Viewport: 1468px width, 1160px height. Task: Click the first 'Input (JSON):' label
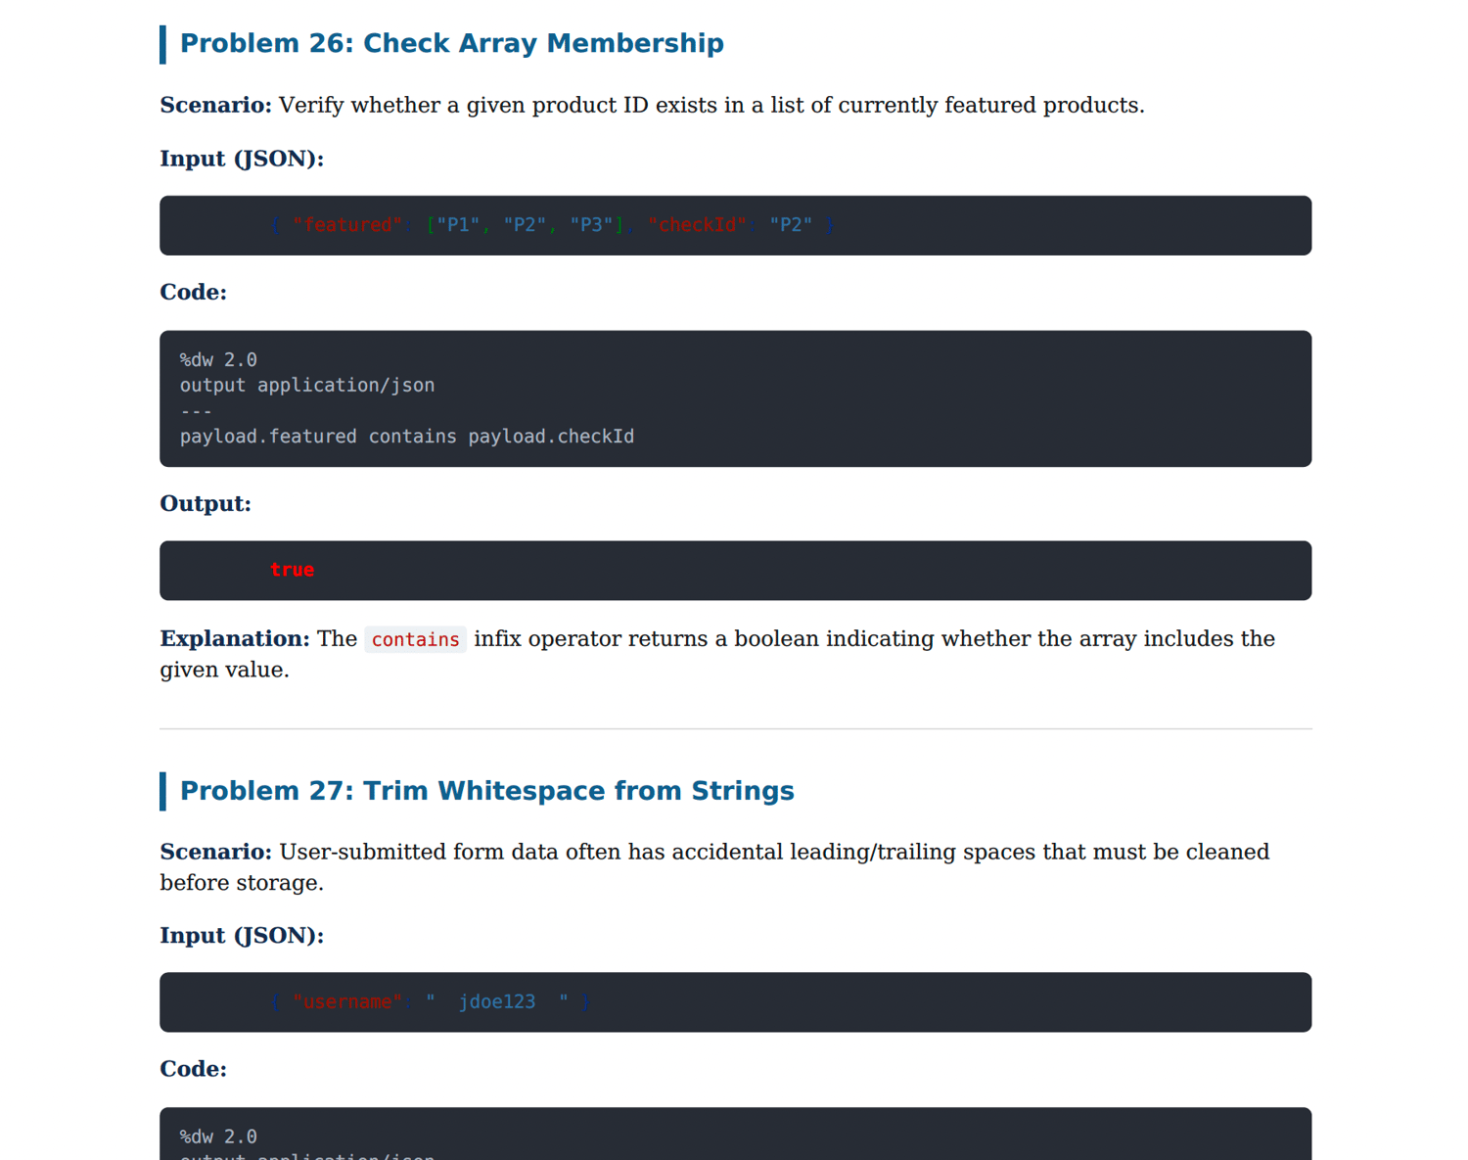coord(242,159)
